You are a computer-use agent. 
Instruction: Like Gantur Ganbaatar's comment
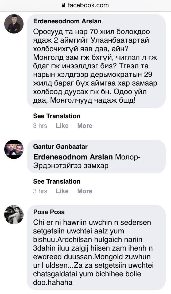click(62, 191)
